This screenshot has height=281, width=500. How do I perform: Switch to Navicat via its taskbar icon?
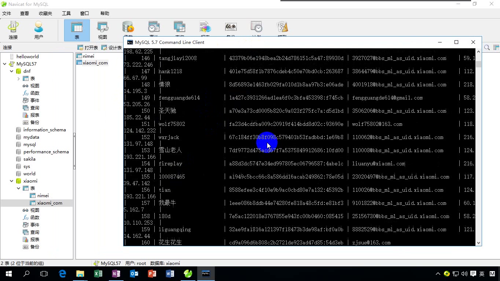[188, 274]
